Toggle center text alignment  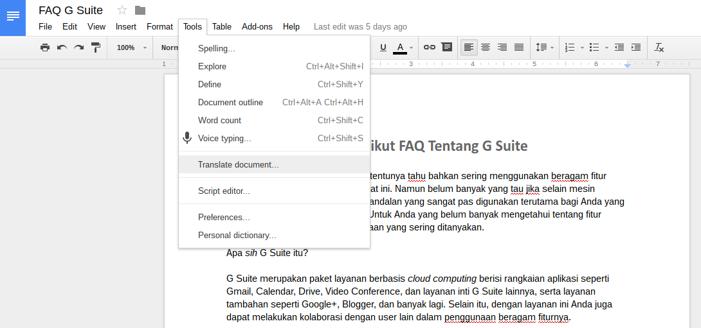486,47
